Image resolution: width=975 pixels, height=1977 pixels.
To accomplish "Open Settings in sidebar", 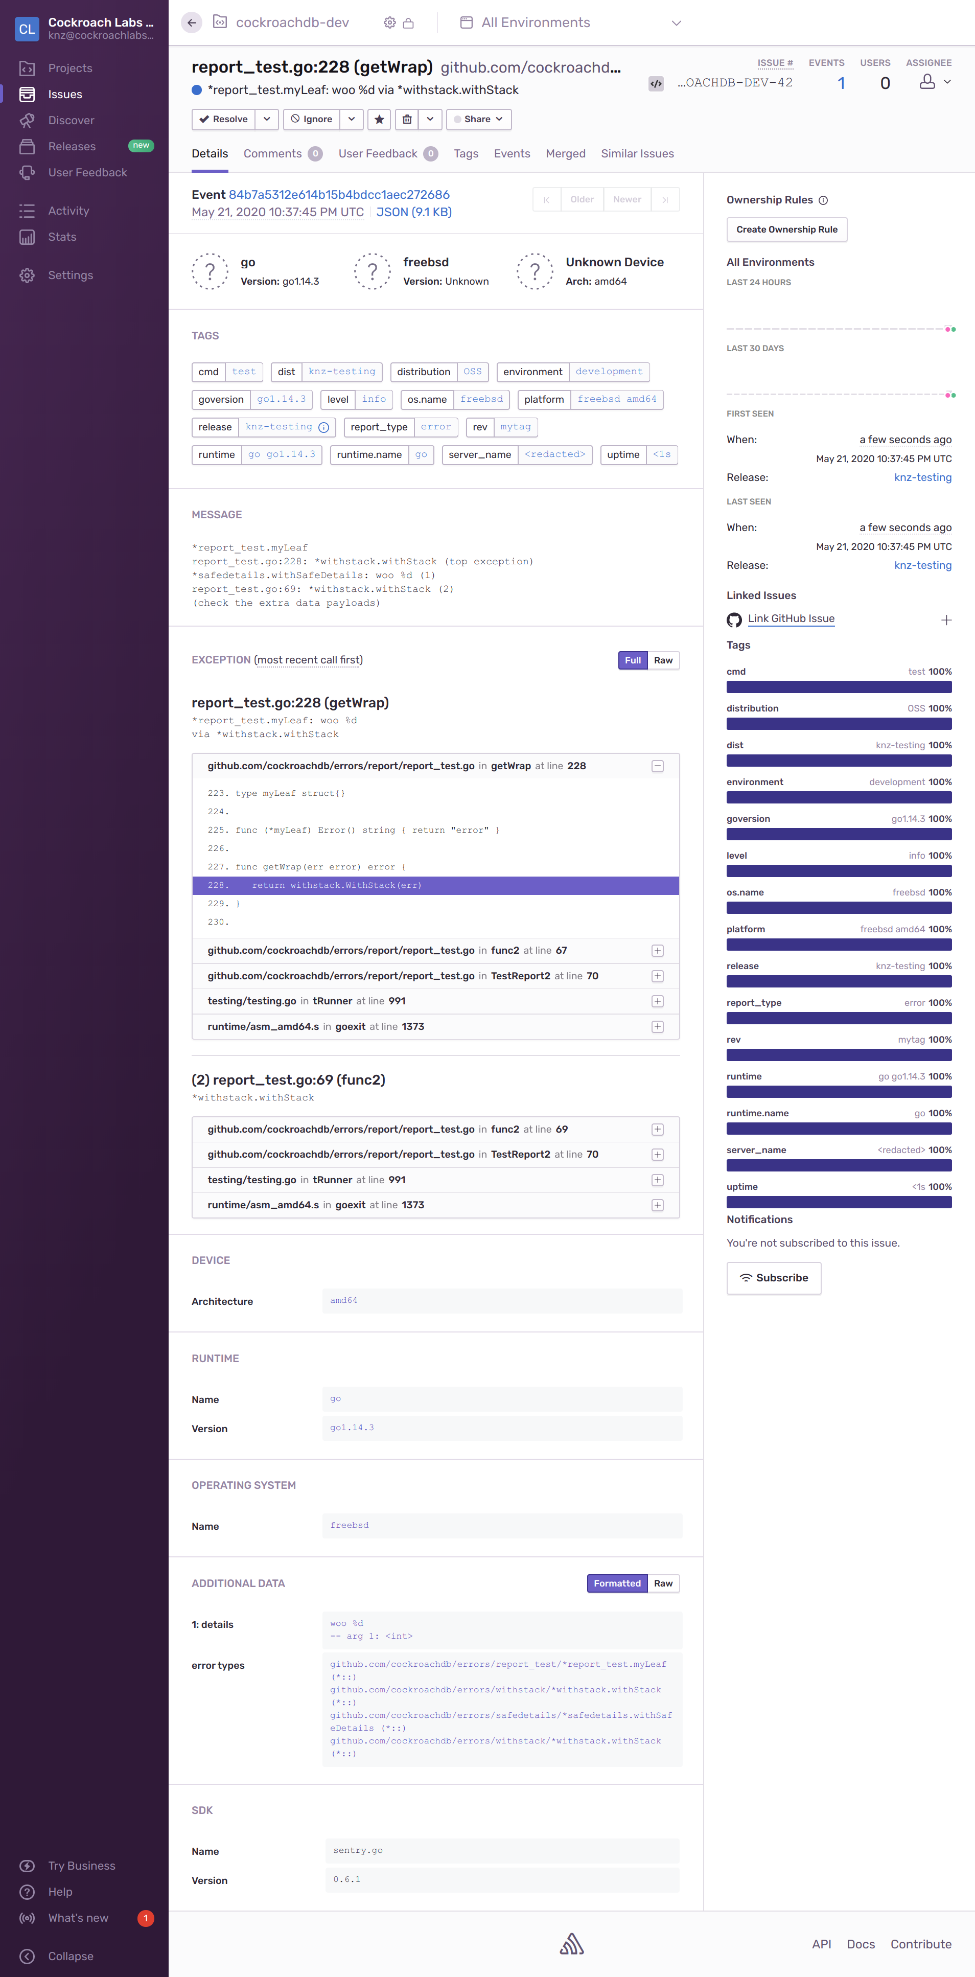I will click(71, 275).
